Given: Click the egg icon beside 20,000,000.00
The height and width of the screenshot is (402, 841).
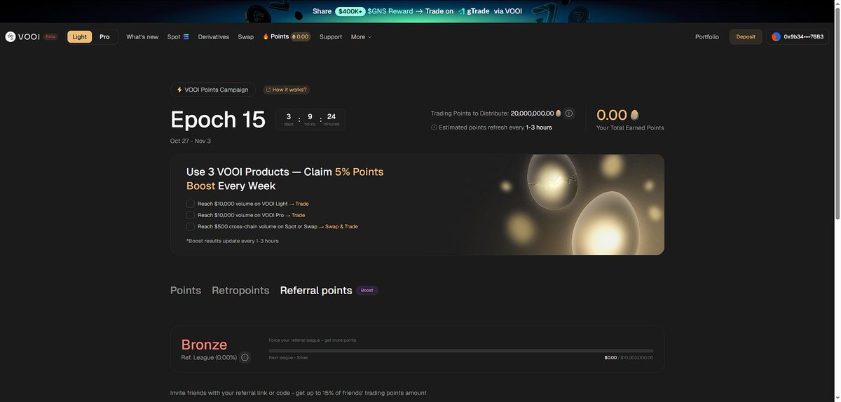Looking at the screenshot, I should [559, 113].
